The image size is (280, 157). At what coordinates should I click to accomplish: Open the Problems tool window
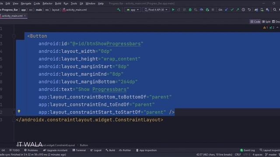[x=31, y=150]
